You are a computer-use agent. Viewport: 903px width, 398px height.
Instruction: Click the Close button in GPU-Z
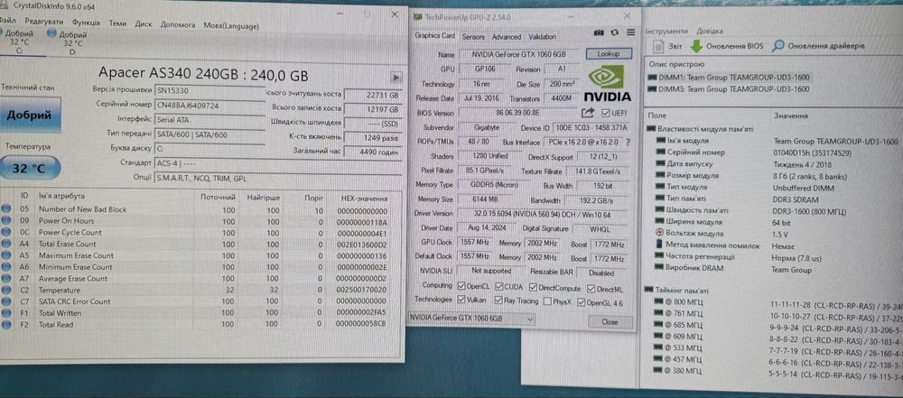click(610, 322)
